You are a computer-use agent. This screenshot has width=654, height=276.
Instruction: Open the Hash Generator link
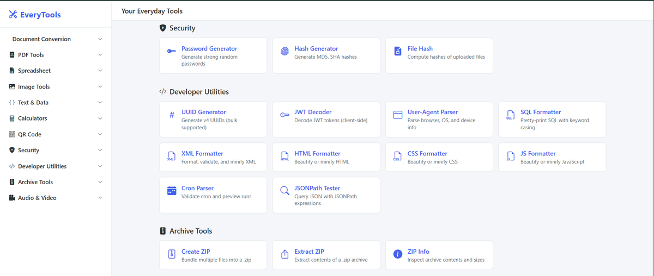(x=316, y=48)
